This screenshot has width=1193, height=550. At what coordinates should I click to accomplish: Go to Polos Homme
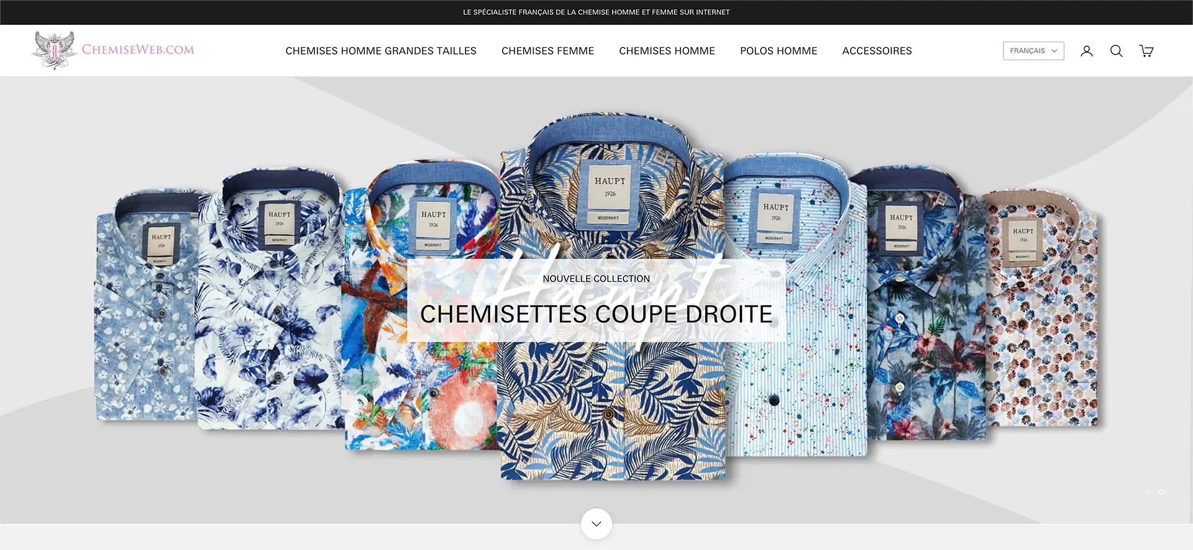tap(779, 51)
